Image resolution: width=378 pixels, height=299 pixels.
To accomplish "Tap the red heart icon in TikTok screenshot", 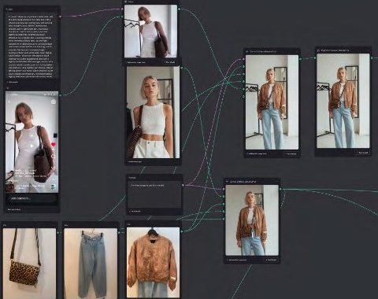I will click(54, 144).
